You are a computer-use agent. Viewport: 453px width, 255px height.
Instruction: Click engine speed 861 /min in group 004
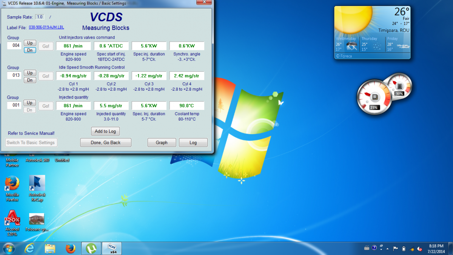(x=74, y=46)
